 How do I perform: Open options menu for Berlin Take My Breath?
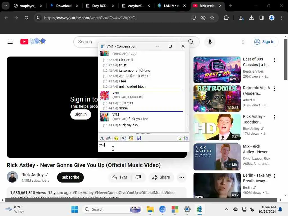pos(274,176)
